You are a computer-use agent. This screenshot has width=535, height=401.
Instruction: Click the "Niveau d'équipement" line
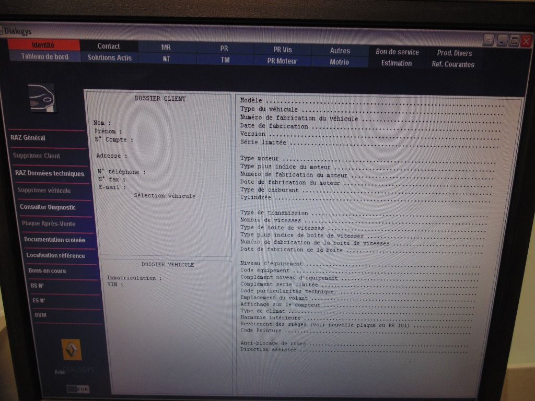360,264
